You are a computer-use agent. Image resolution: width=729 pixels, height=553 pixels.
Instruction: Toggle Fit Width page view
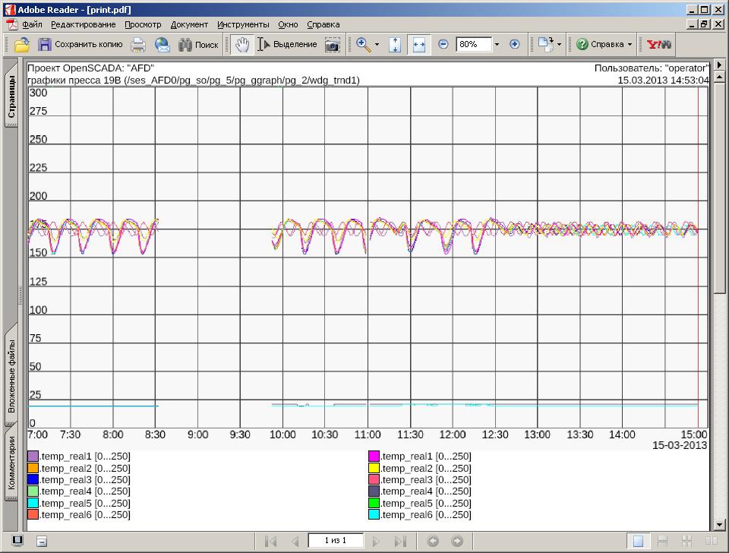point(418,45)
